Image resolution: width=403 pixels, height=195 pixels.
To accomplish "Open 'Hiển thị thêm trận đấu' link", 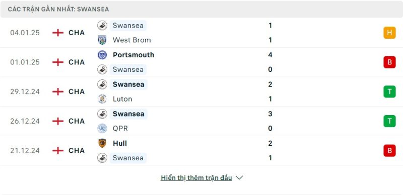I will (x=196, y=178).
